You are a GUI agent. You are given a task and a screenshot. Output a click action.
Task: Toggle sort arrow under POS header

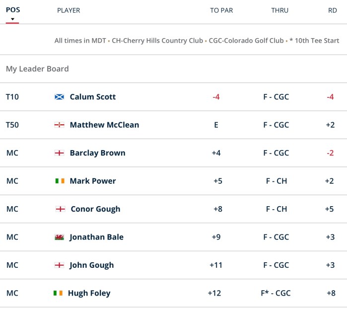point(13,20)
